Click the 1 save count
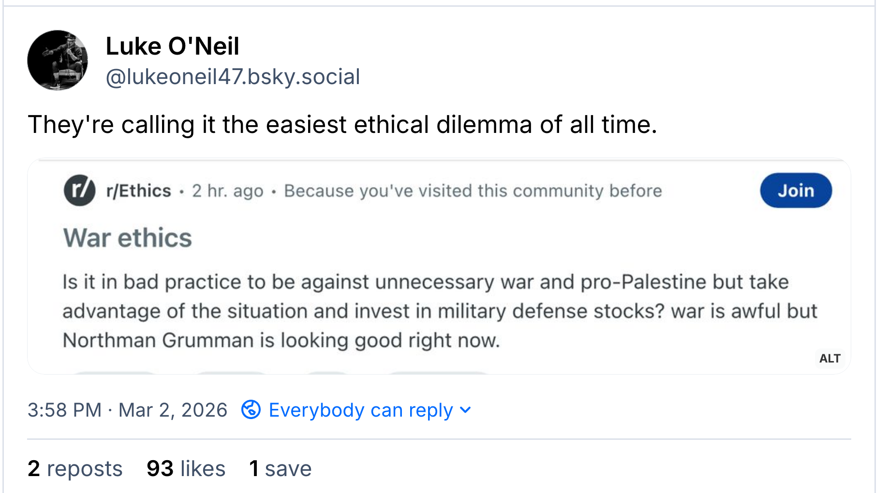This screenshot has width=888, height=493. tap(280, 468)
